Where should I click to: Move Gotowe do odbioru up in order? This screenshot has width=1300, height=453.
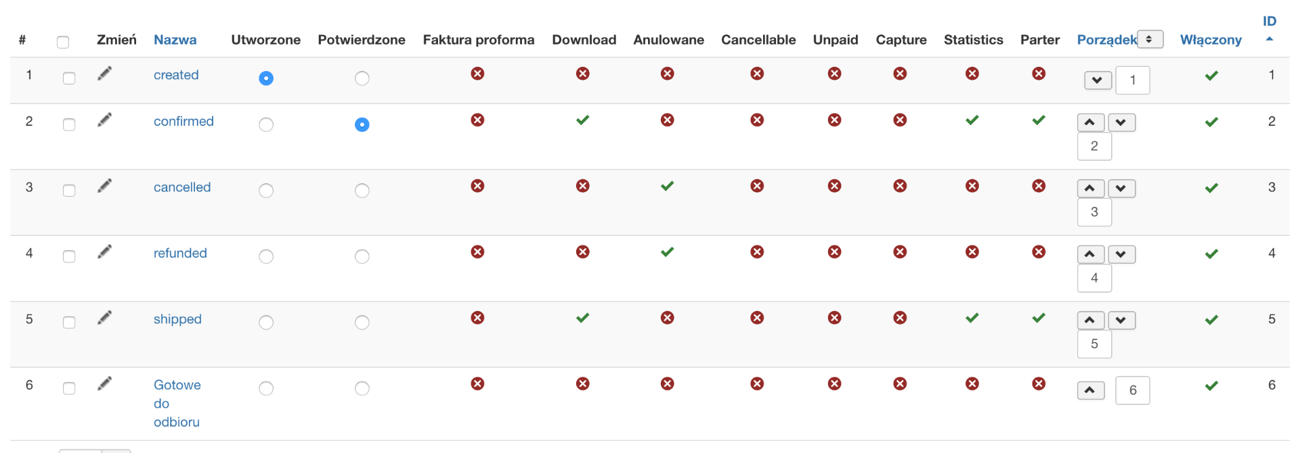click(1090, 391)
